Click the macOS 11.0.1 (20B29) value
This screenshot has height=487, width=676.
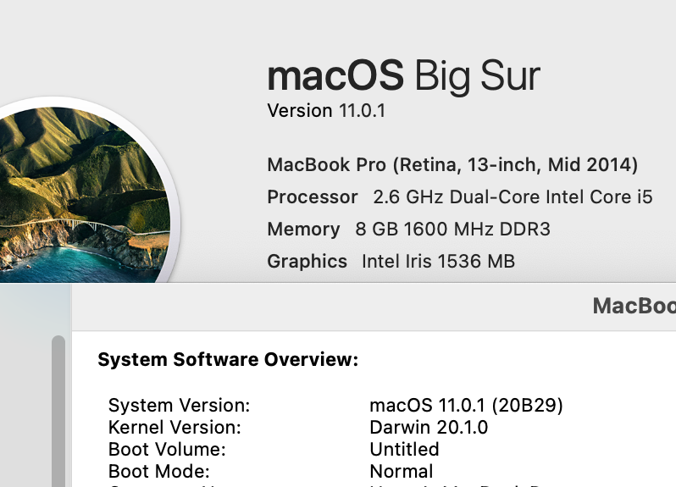pos(467,406)
